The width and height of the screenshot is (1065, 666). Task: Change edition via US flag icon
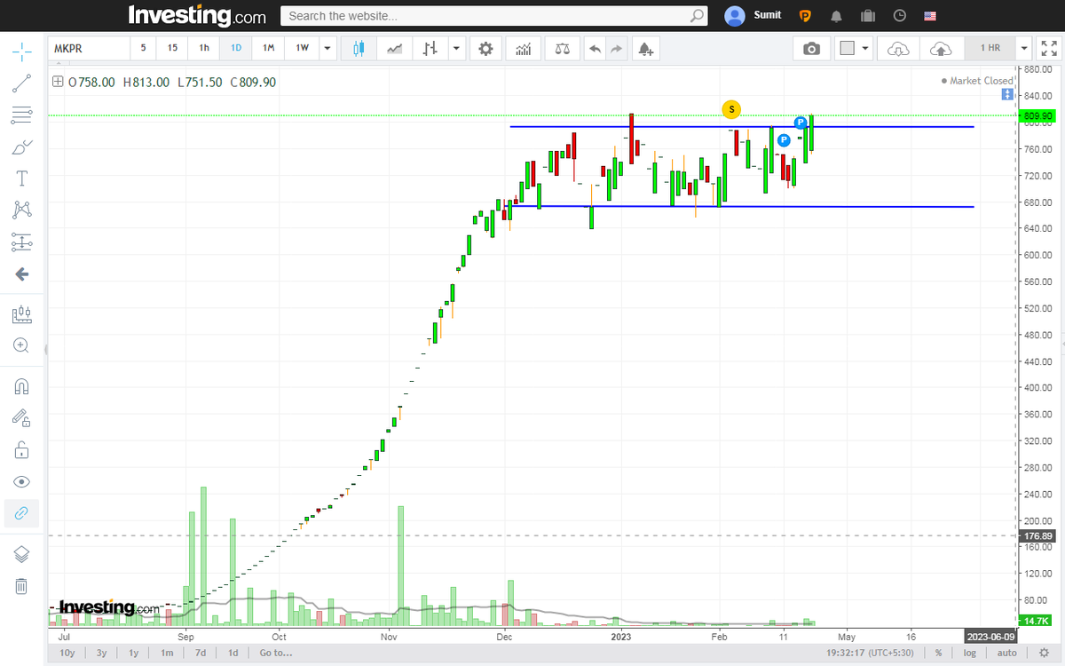pyautogui.click(x=930, y=16)
